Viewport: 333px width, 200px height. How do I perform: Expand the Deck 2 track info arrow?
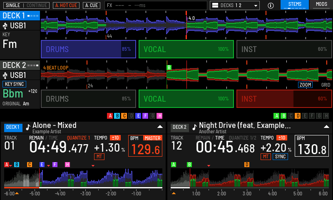pos(326,127)
